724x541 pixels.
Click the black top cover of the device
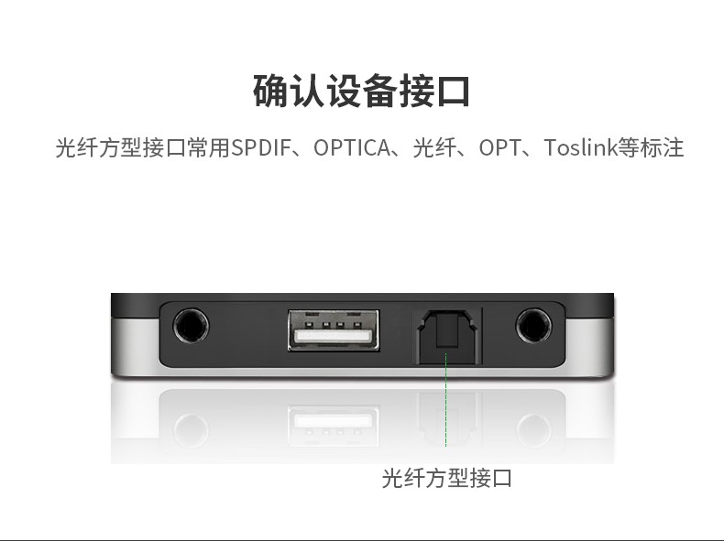coord(363,298)
